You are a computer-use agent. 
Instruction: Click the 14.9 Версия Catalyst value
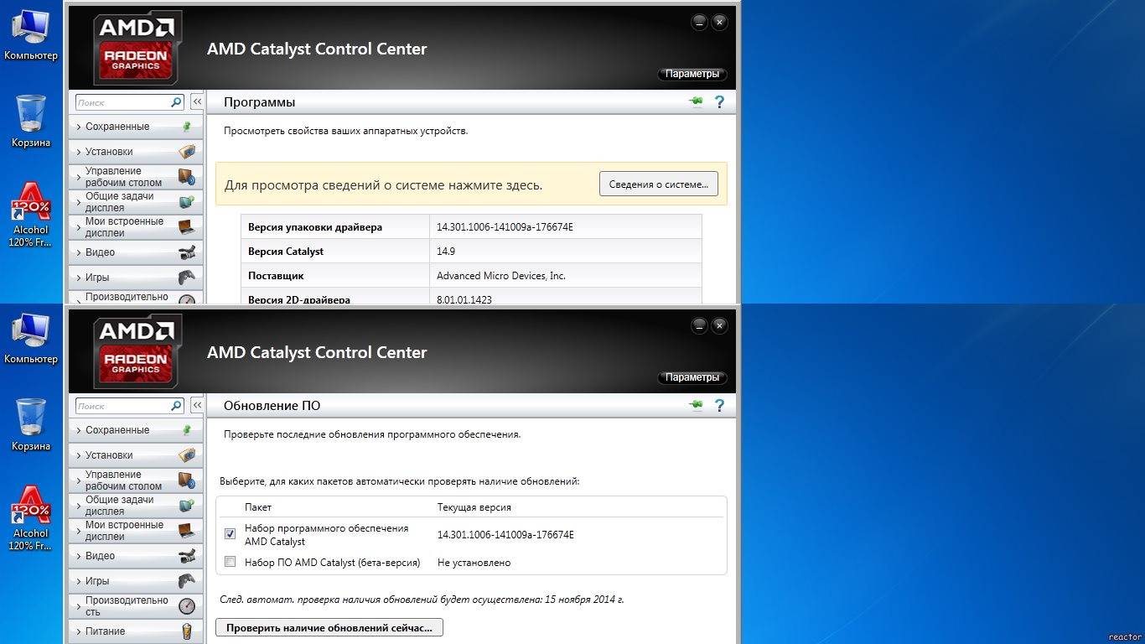[x=446, y=252]
